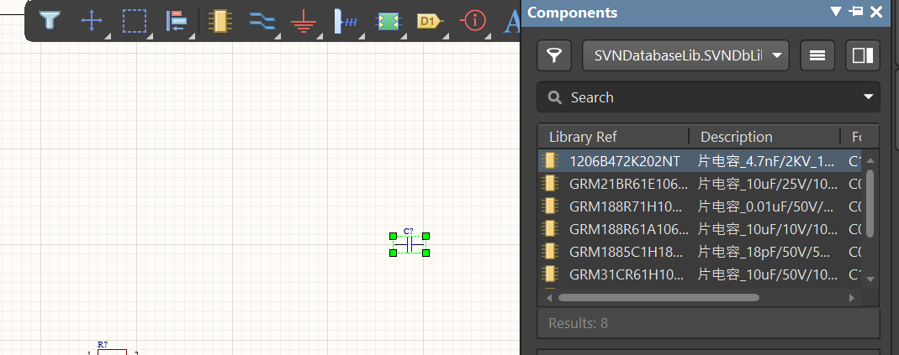Open the SVNDatabaseLib.SVNDbLib library dropdown

[685, 55]
